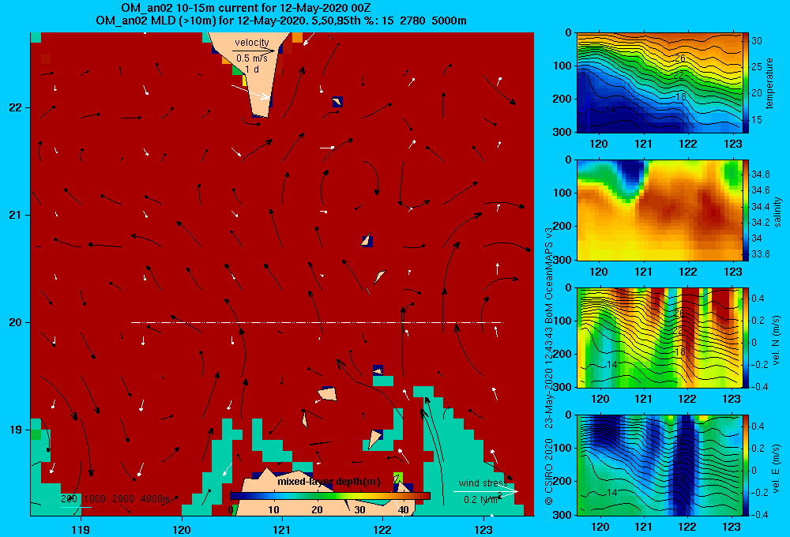The width and height of the screenshot is (790, 537).
Task: Click the 40 tick on mixed-layer depth bar
Action: click(403, 510)
